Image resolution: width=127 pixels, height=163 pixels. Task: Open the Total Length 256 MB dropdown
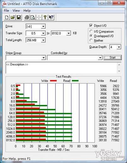pos(43,40)
